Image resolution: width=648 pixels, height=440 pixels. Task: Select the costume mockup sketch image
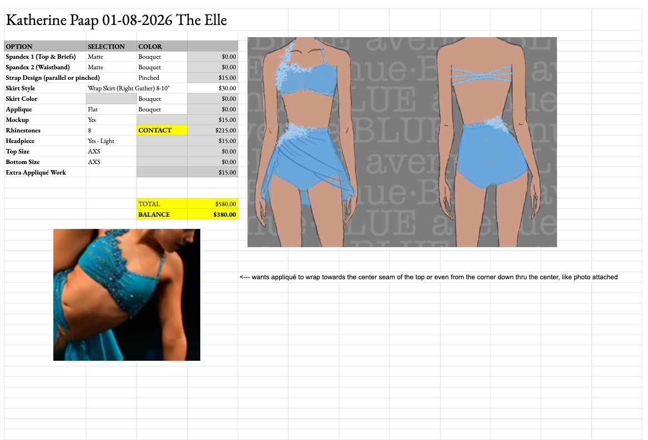pos(402,142)
